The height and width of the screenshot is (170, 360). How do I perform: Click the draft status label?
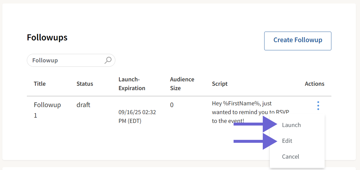point(84,105)
